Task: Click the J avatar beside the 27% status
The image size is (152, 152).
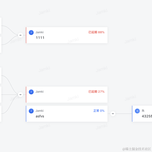Action: [x=31, y=92]
